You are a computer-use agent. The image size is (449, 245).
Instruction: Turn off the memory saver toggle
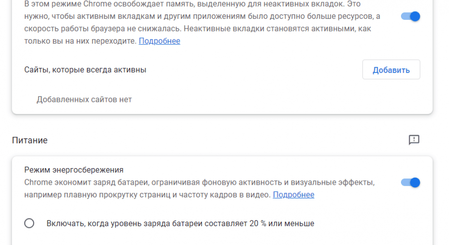click(x=410, y=17)
